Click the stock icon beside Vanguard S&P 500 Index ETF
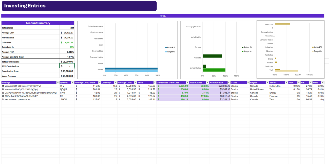329x164 pixels. click(x=3, y=86)
